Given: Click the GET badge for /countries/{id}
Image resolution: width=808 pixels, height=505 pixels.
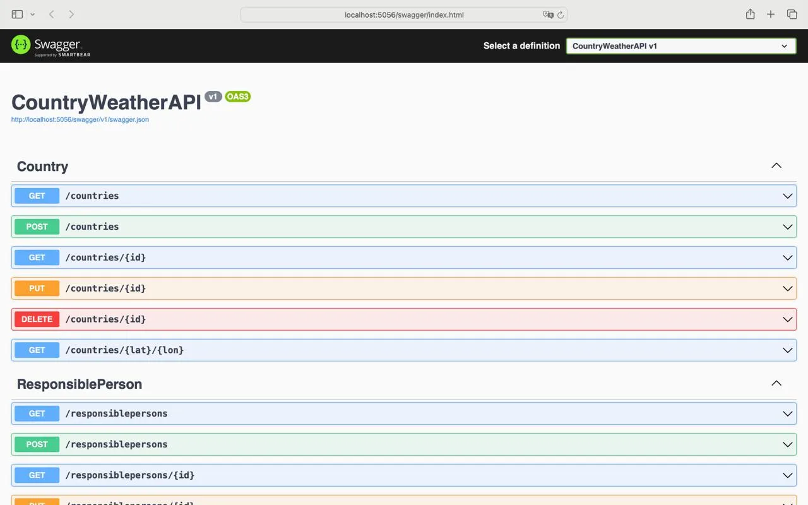Looking at the screenshot, I should click(37, 258).
